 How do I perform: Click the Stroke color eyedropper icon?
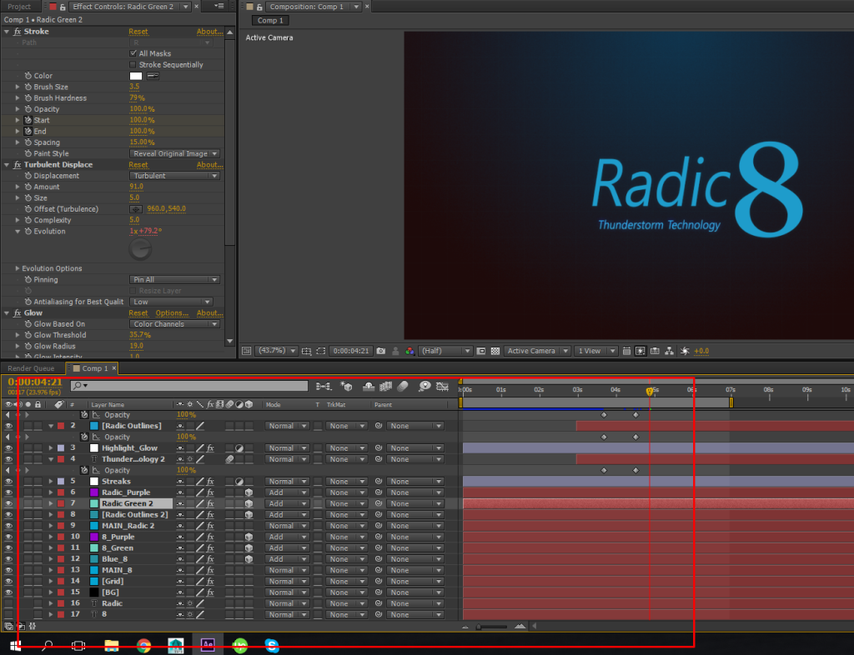point(153,76)
